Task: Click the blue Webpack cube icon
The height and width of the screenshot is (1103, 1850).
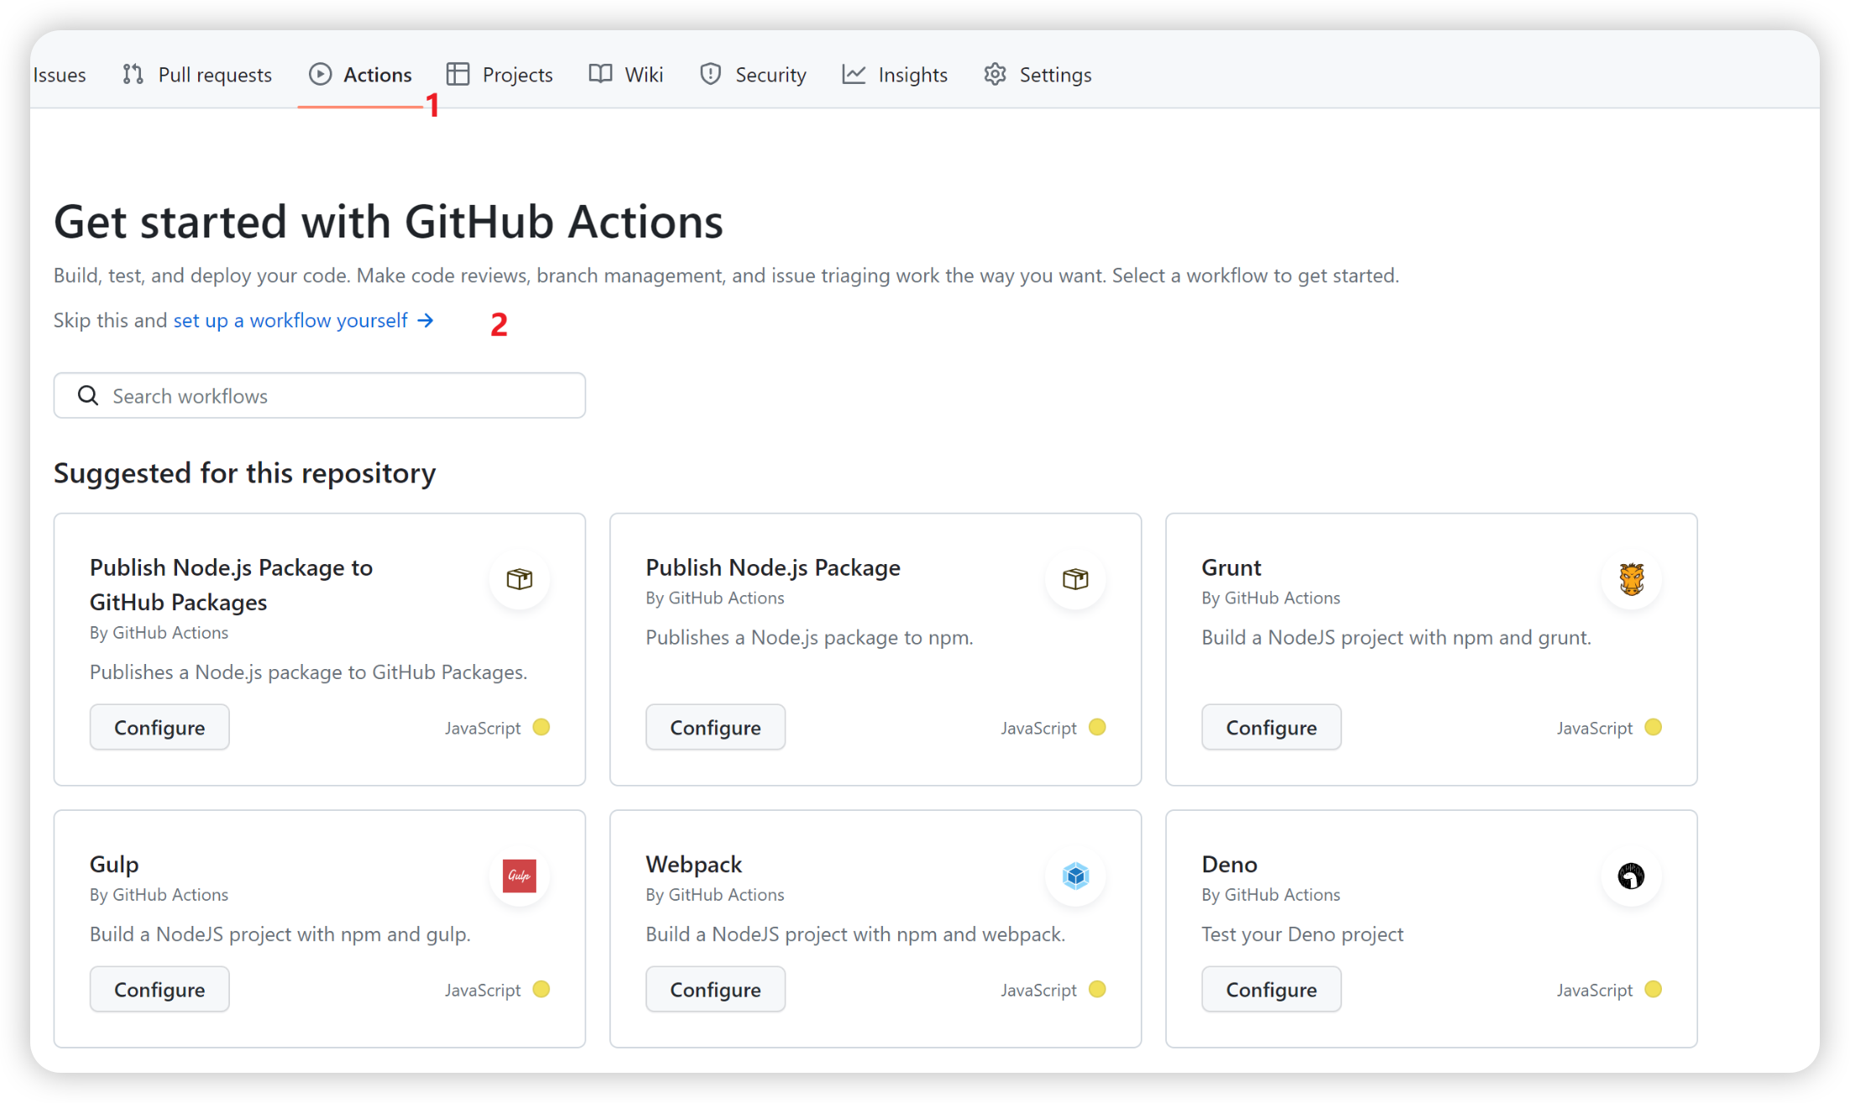Action: point(1075,876)
